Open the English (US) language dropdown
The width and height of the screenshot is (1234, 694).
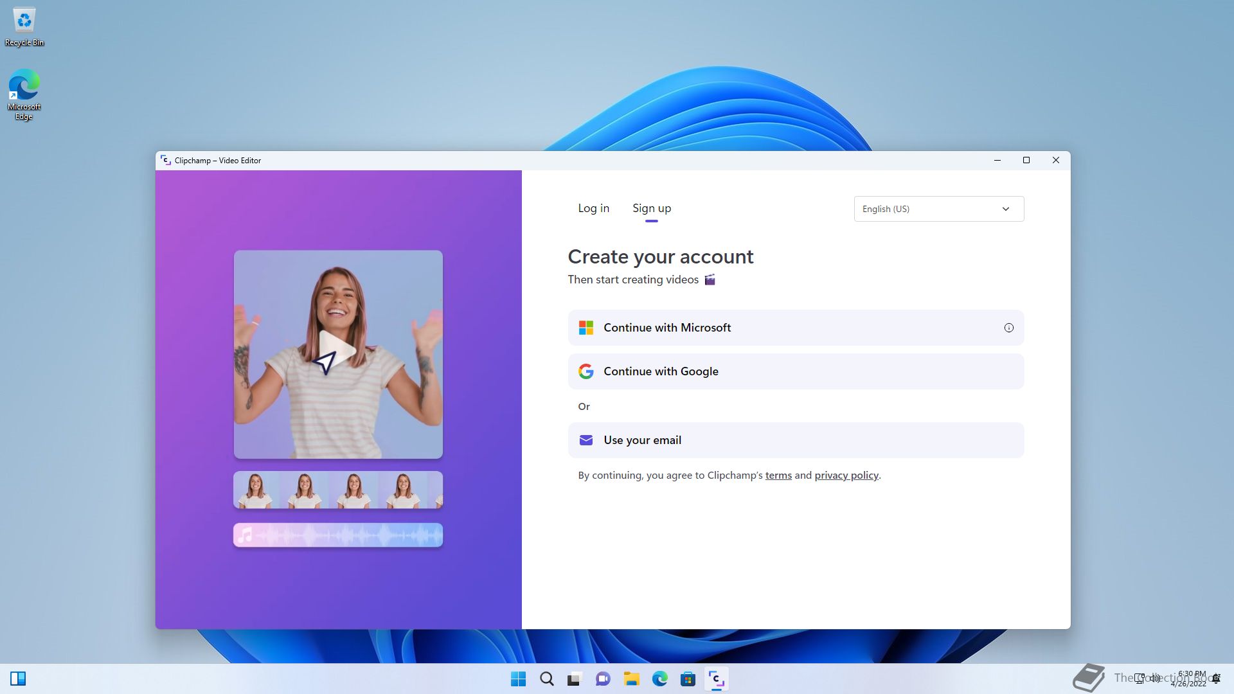(938, 209)
